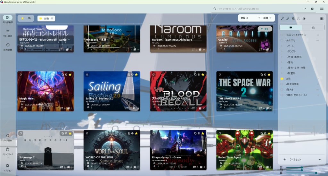Open the Magic Heist world card

tap(45, 91)
